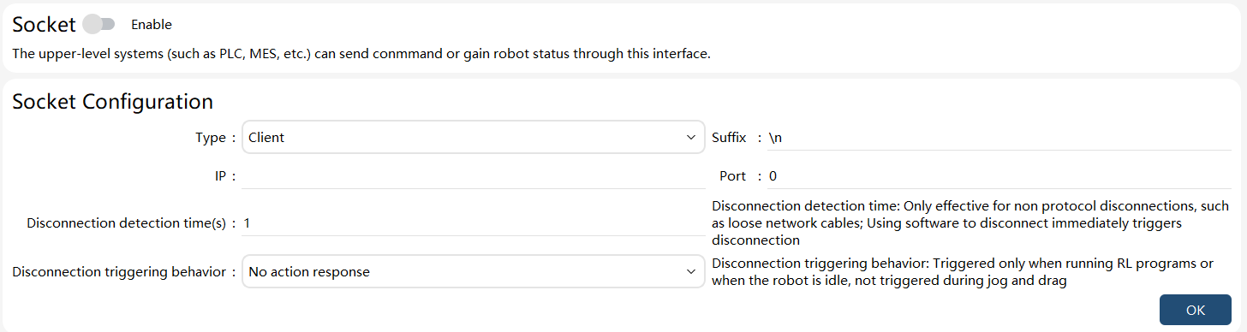Open the No action response dropdown
This screenshot has height=332, width=1247.
coord(474,272)
